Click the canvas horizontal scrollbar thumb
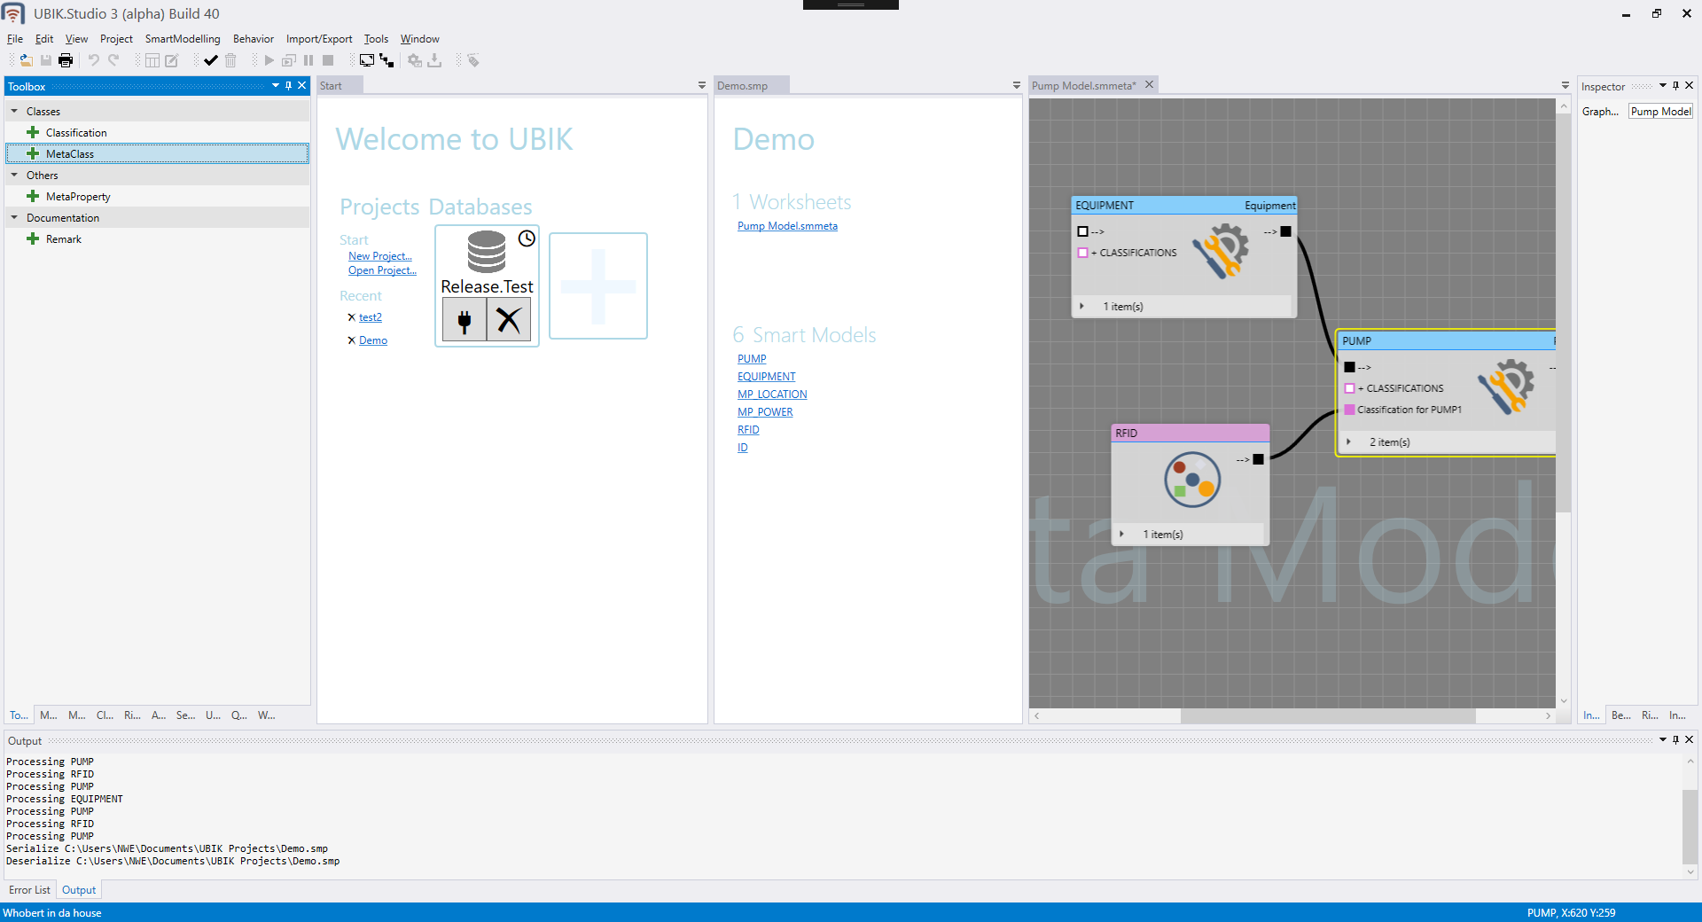Image resolution: width=1702 pixels, height=922 pixels. [1327, 715]
